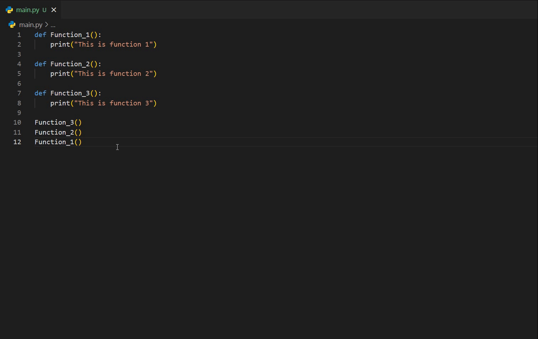Place the cursor on 'def Function_1():' definition
Screen dimensions: 538x339
68,35
